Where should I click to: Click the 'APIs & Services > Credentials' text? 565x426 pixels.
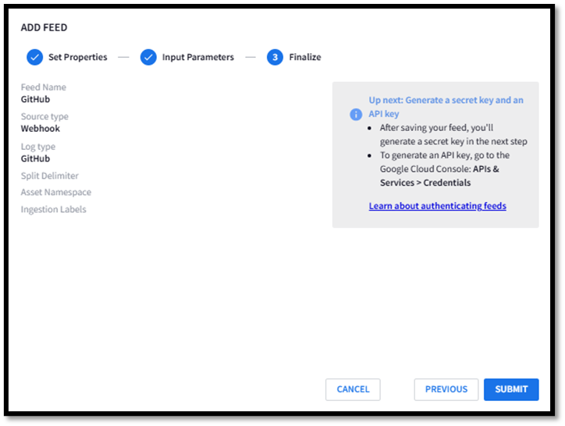click(x=439, y=176)
